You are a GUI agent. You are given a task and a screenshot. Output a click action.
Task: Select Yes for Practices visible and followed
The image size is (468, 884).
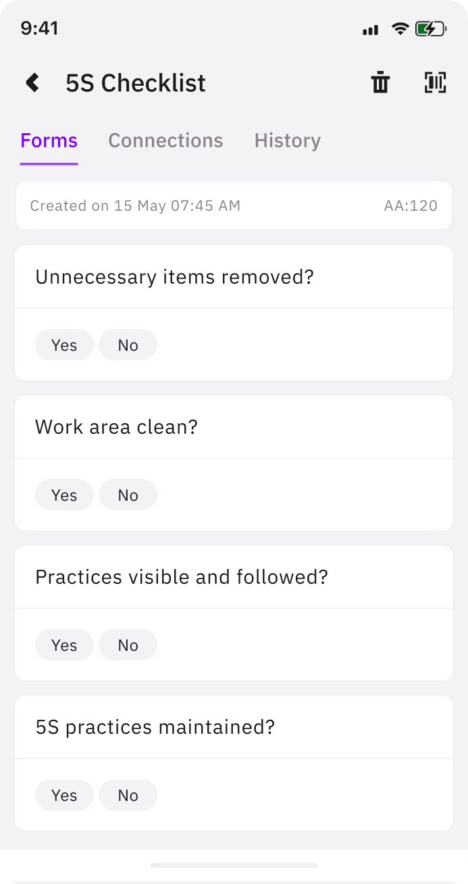coord(64,645)
